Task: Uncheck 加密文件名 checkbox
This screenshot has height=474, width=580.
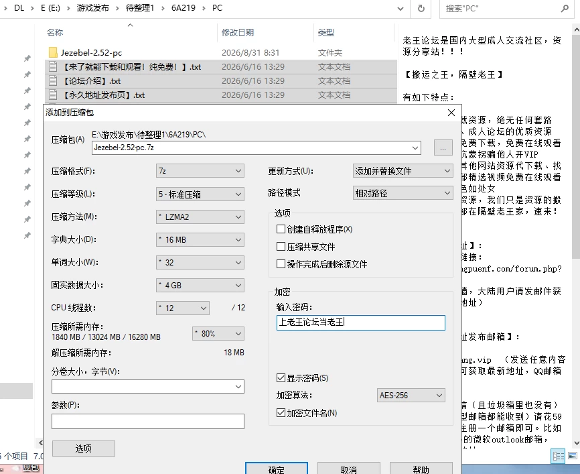Action: [x=281, y=413]
